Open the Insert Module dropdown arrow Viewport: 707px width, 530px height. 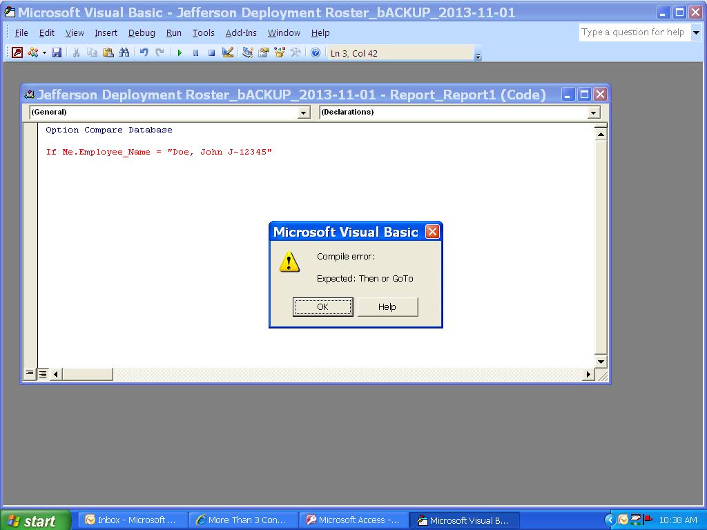tap(44, 52)
